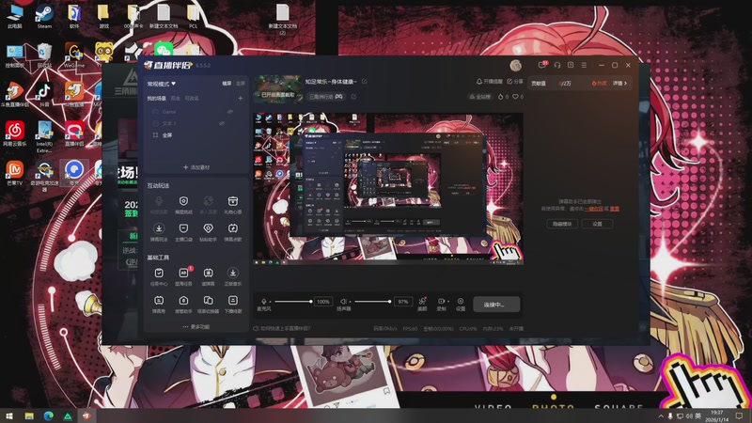Switch to 横屏 landscape orientation

click(227, 84)
